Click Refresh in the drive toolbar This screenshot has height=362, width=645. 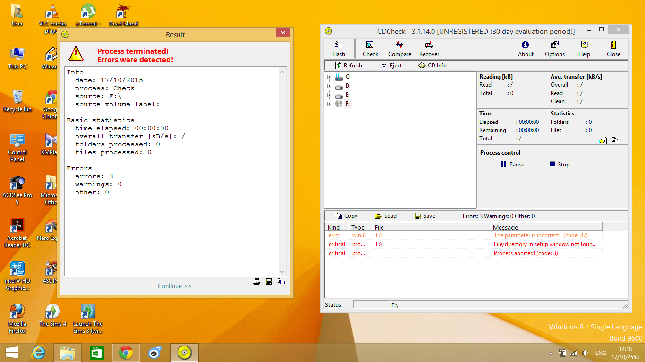click(348, 66)
